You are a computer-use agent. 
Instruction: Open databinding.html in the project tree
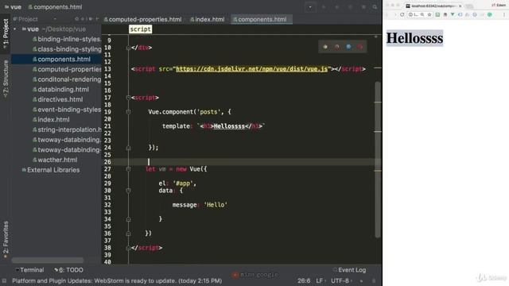60,90
